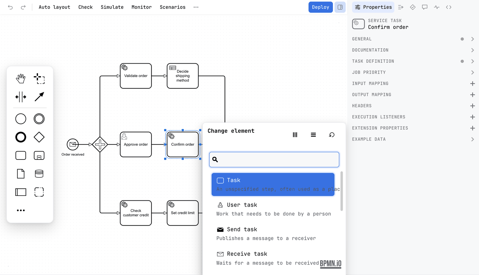
Task: Create a Gateway from palette
Action: [x=39, y=137]
